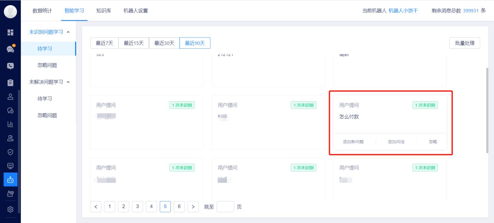Open the shield checkmark icon in sidebar
Viewport: 494px width, 223px height.
point(10,152)
